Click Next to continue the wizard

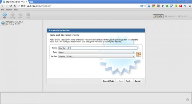[x=129, y=81]
